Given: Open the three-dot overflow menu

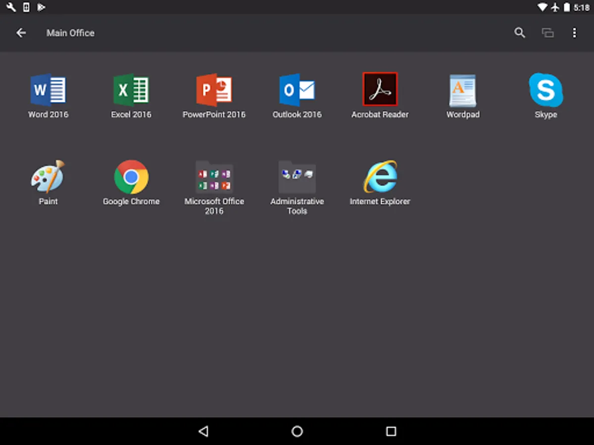Looking at the screenshot, I should (574, 33).
